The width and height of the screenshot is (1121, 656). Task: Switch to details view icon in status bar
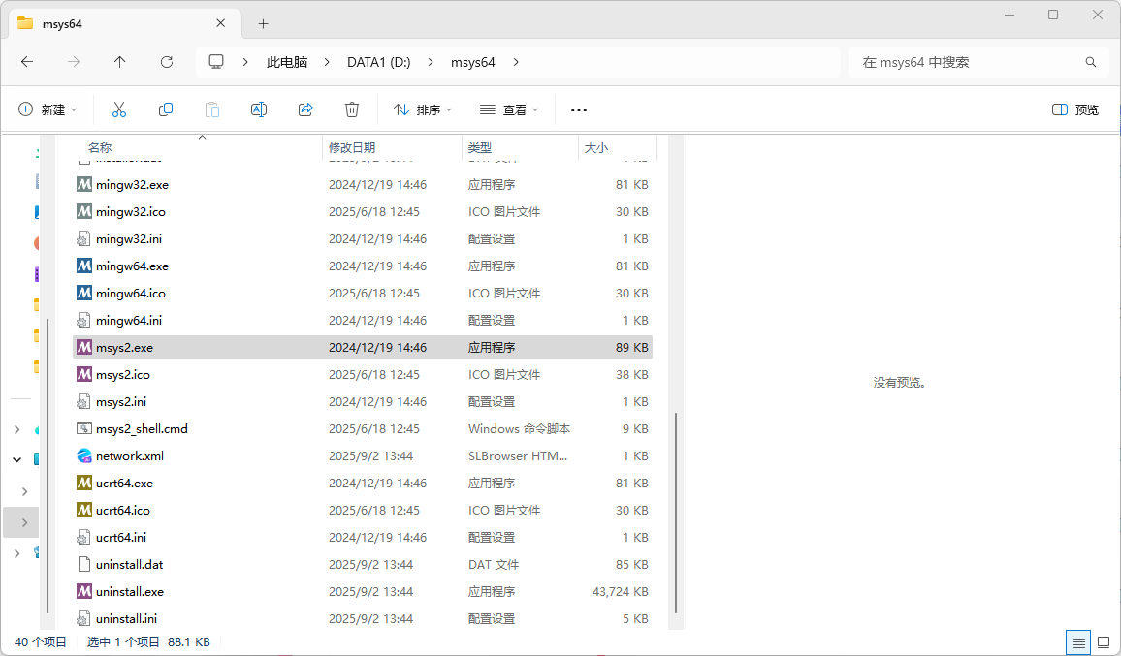click(1078, 642)
